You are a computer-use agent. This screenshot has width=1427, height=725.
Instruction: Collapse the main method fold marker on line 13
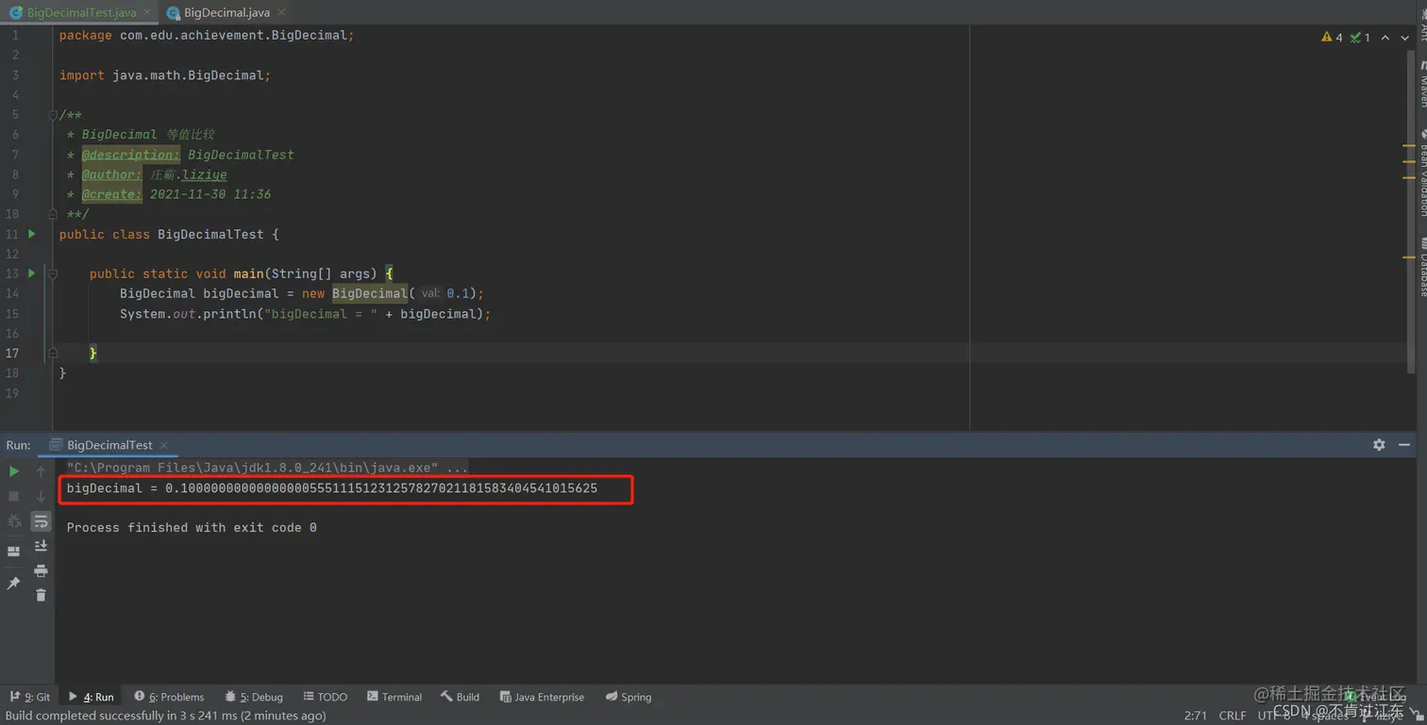coord(53,273)
